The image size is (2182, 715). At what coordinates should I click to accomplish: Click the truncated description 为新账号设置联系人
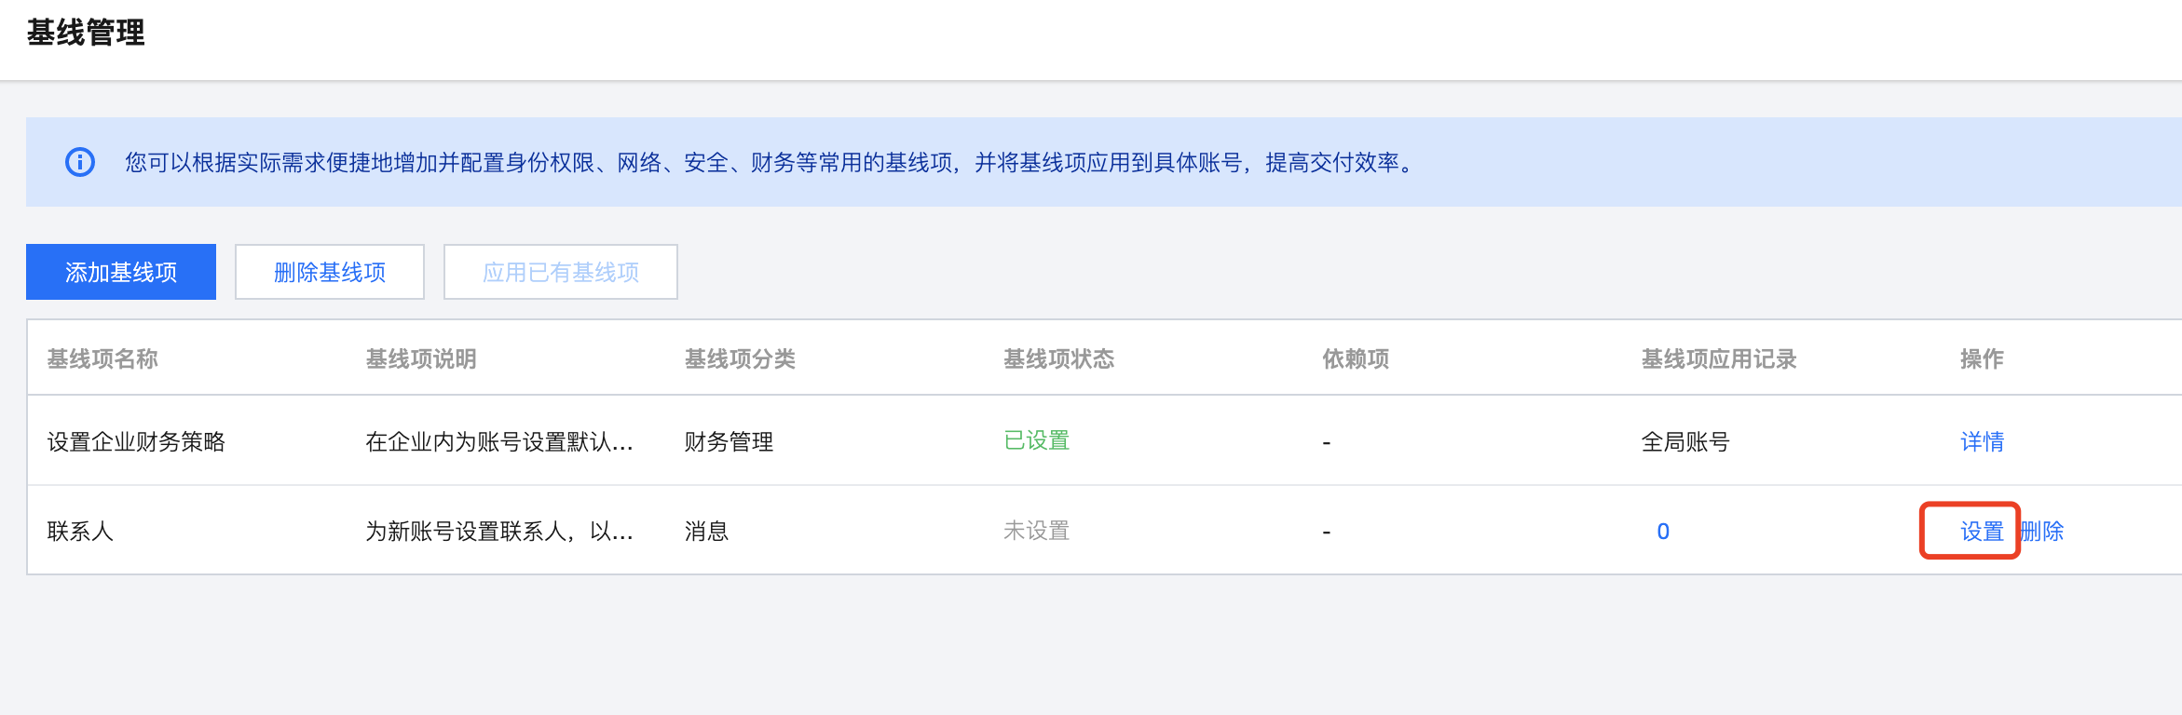pos(499,531)
